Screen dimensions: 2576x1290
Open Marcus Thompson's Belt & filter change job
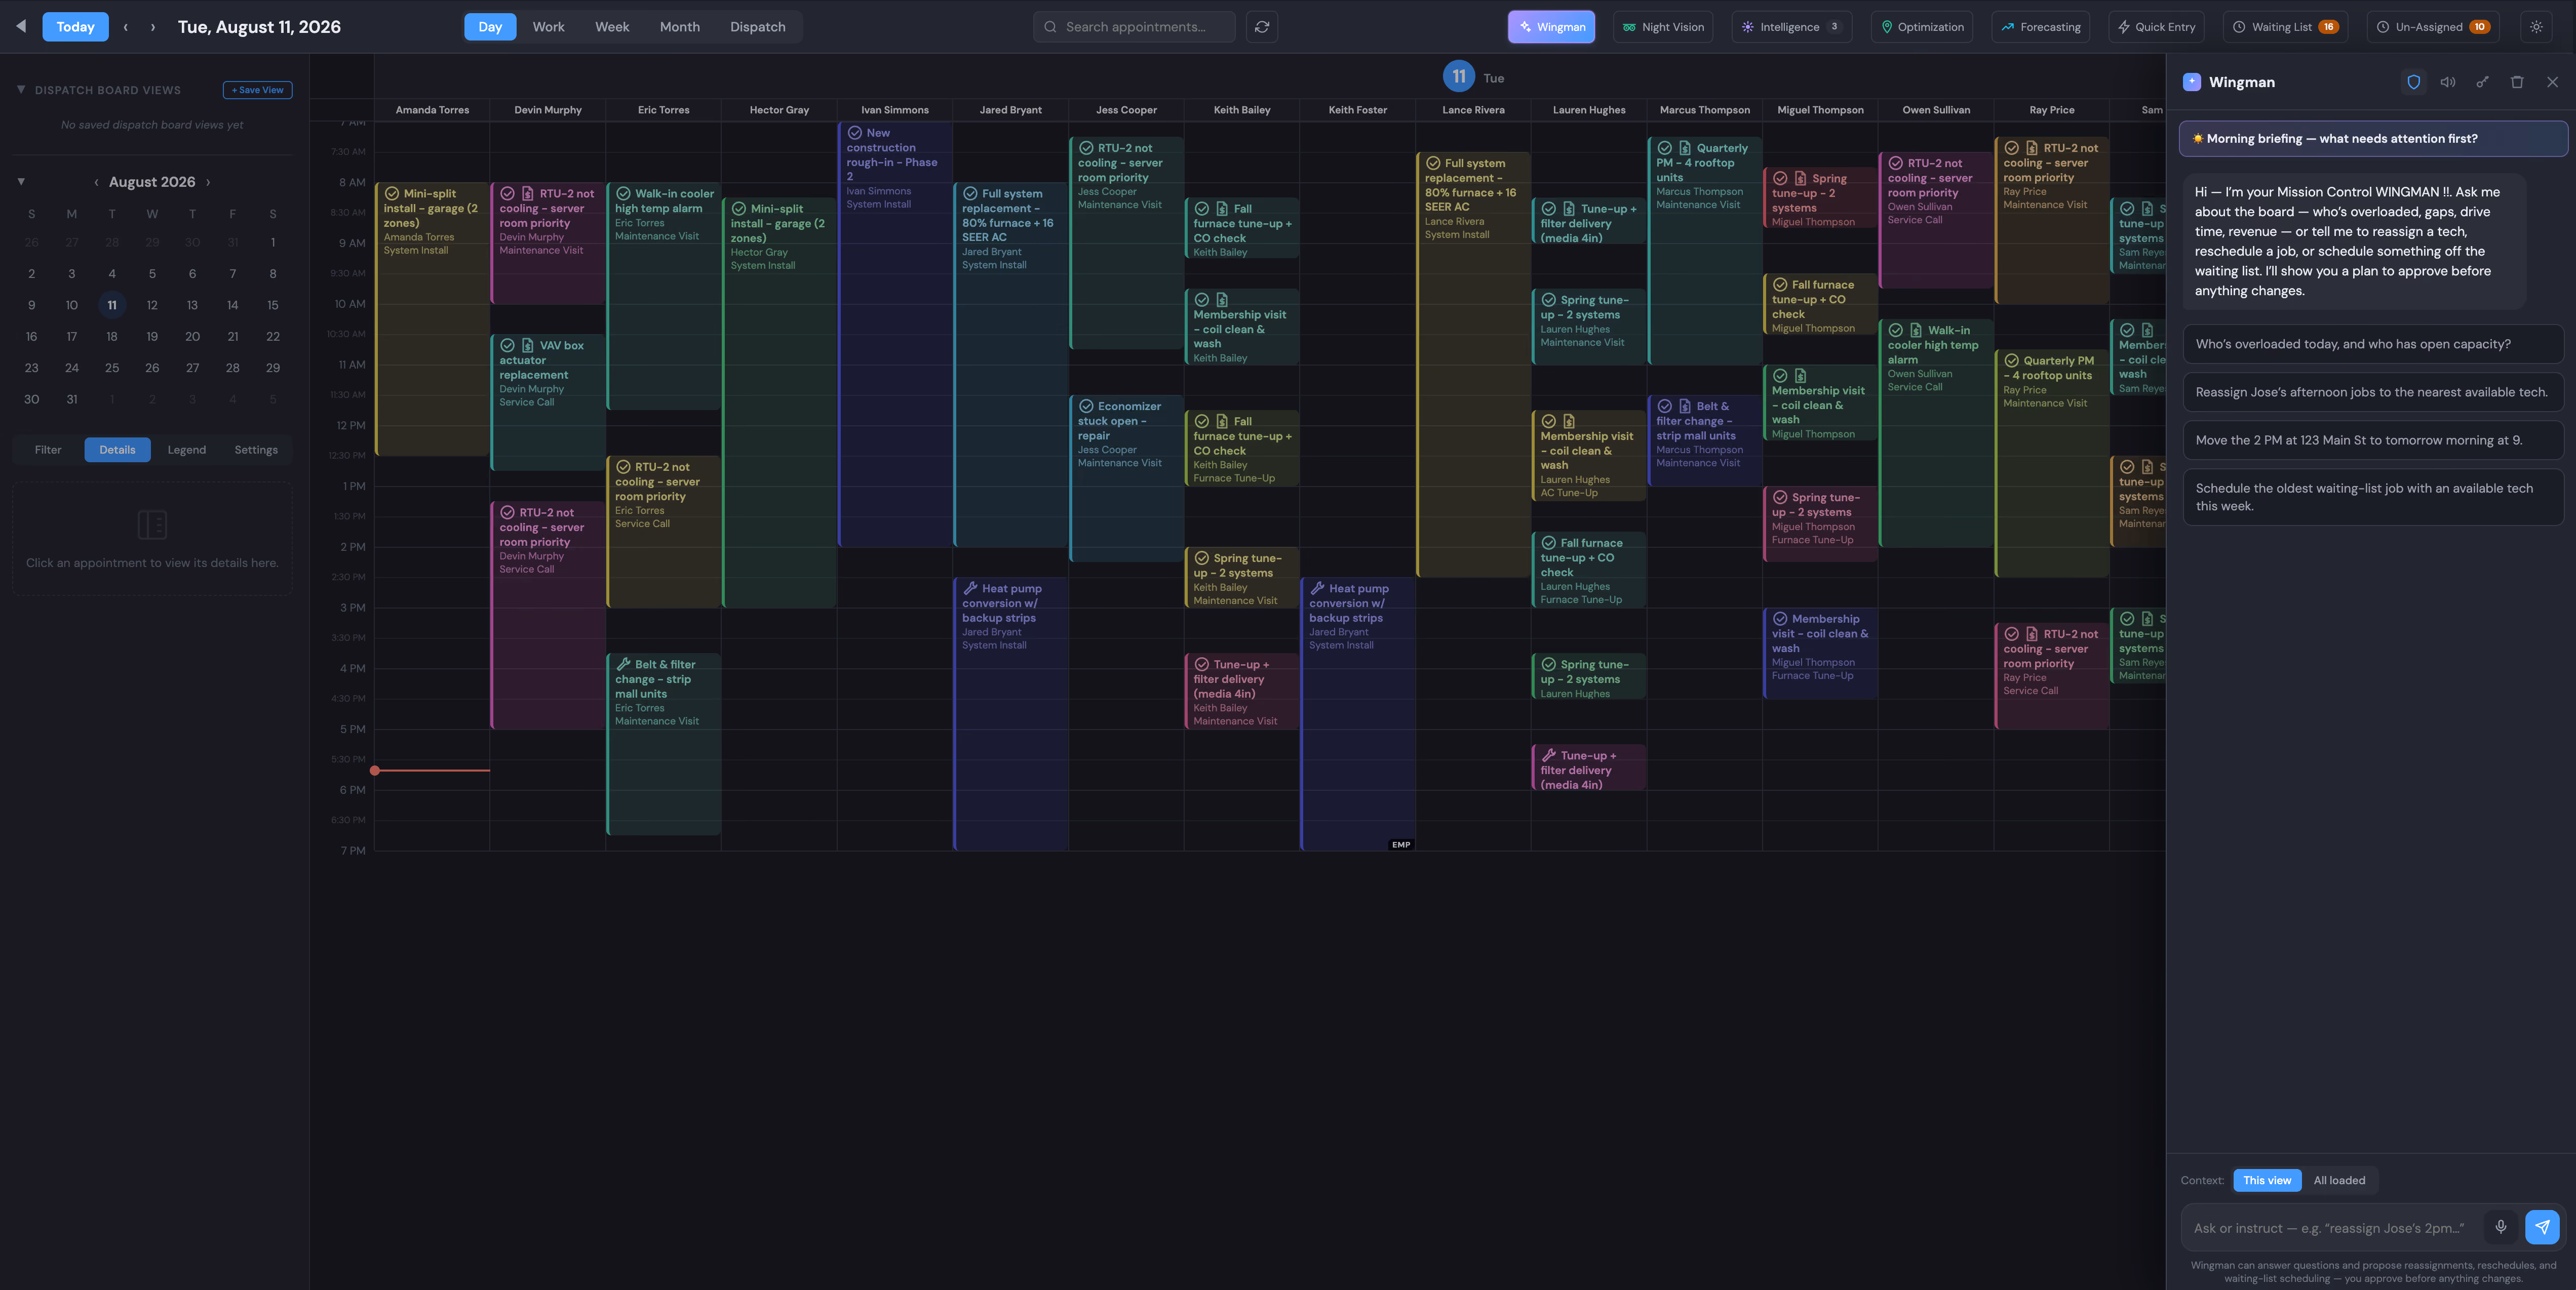point(1704,440)
